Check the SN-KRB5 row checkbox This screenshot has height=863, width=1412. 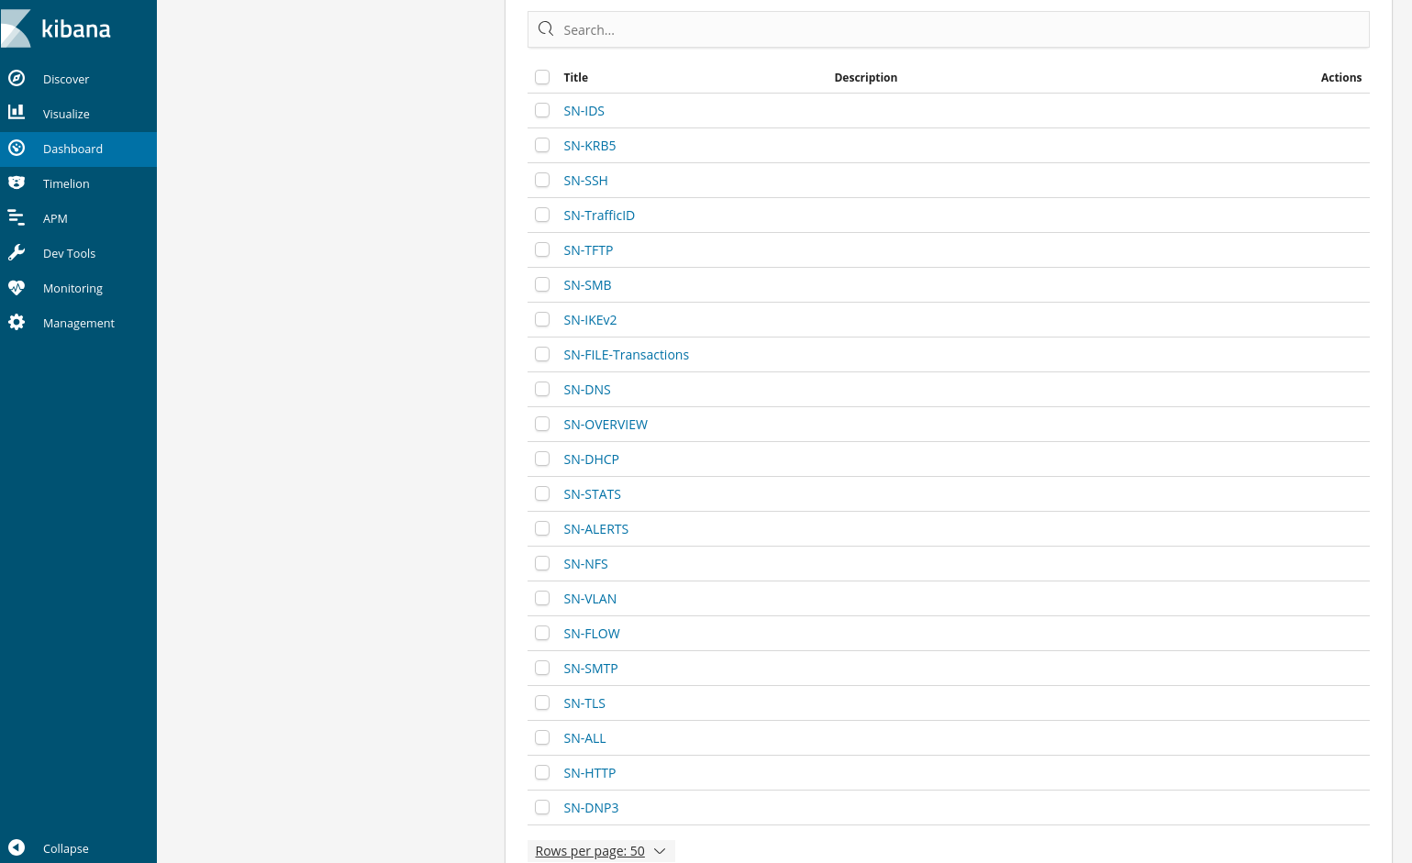click(542, 145)
